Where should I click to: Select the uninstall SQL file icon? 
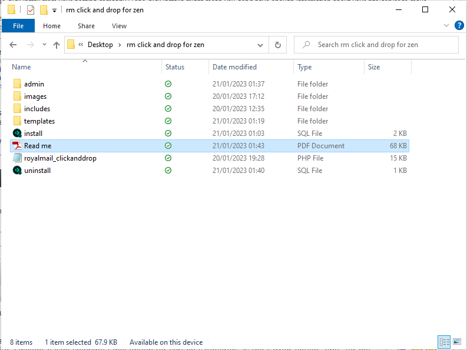(17, 171)
